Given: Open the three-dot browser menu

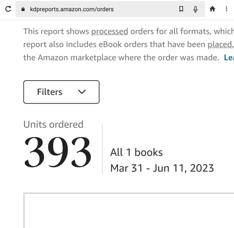Looking at the screenshot, I should tap(226, 9).
